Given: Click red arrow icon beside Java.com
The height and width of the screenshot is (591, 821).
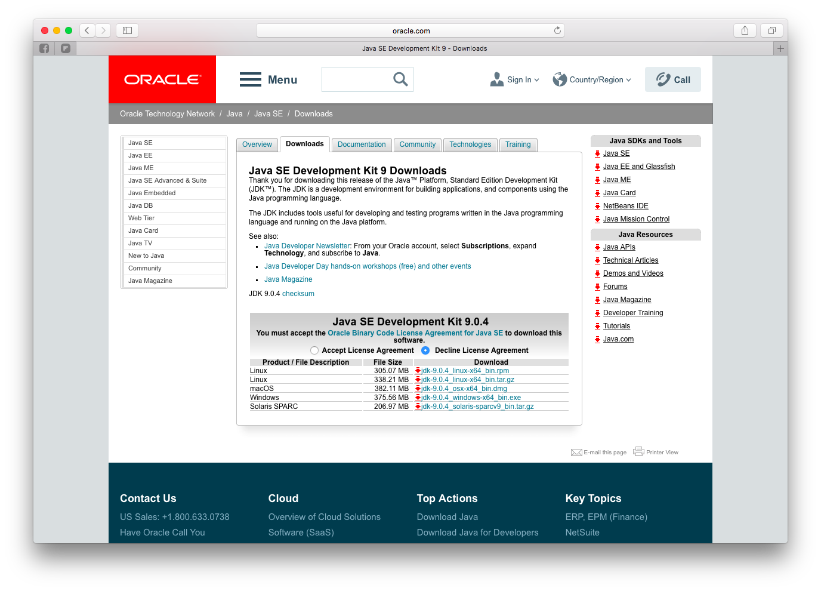Looking at the screenshot, I should (597, 339).
